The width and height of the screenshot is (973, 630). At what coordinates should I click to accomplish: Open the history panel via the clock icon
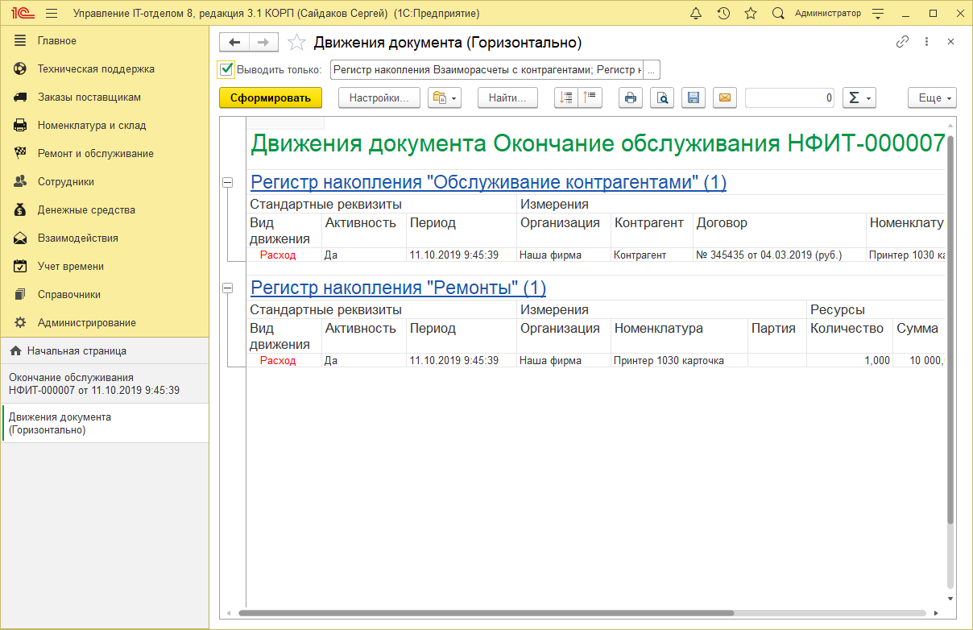[723, 13]
